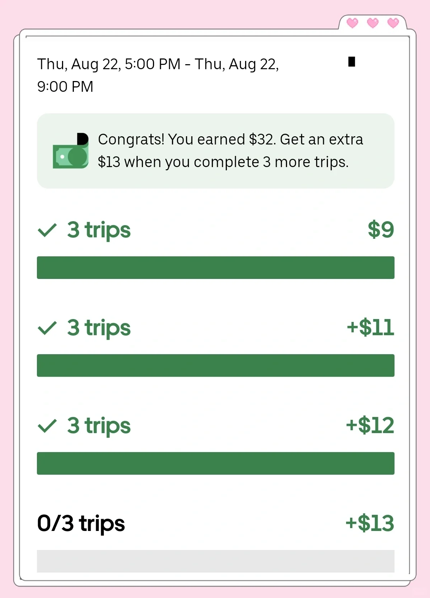The image size is (430, 598).
Task: Click the checkmark beside the +$11 tier
Action: (47, 328)
